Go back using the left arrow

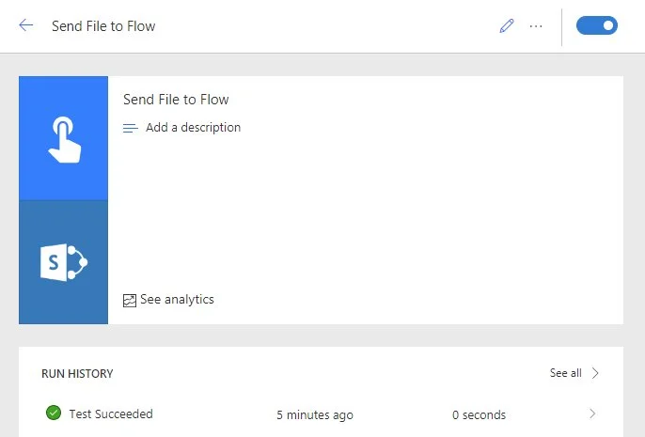[x=26, y=25]
